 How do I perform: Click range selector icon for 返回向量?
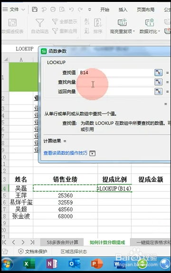pos(159,91)
